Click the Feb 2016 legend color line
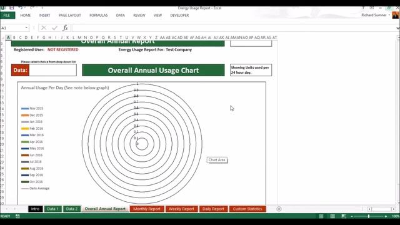400x225 pixels. click(x=25, y=129)
